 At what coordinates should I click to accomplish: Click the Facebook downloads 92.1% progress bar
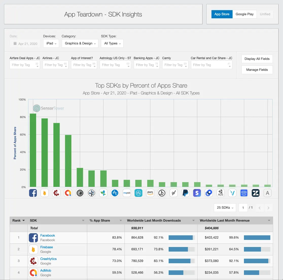coord(182,238)
